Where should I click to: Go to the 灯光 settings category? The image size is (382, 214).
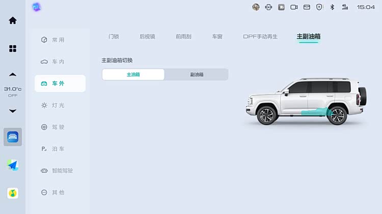click(x=58, y=105)
